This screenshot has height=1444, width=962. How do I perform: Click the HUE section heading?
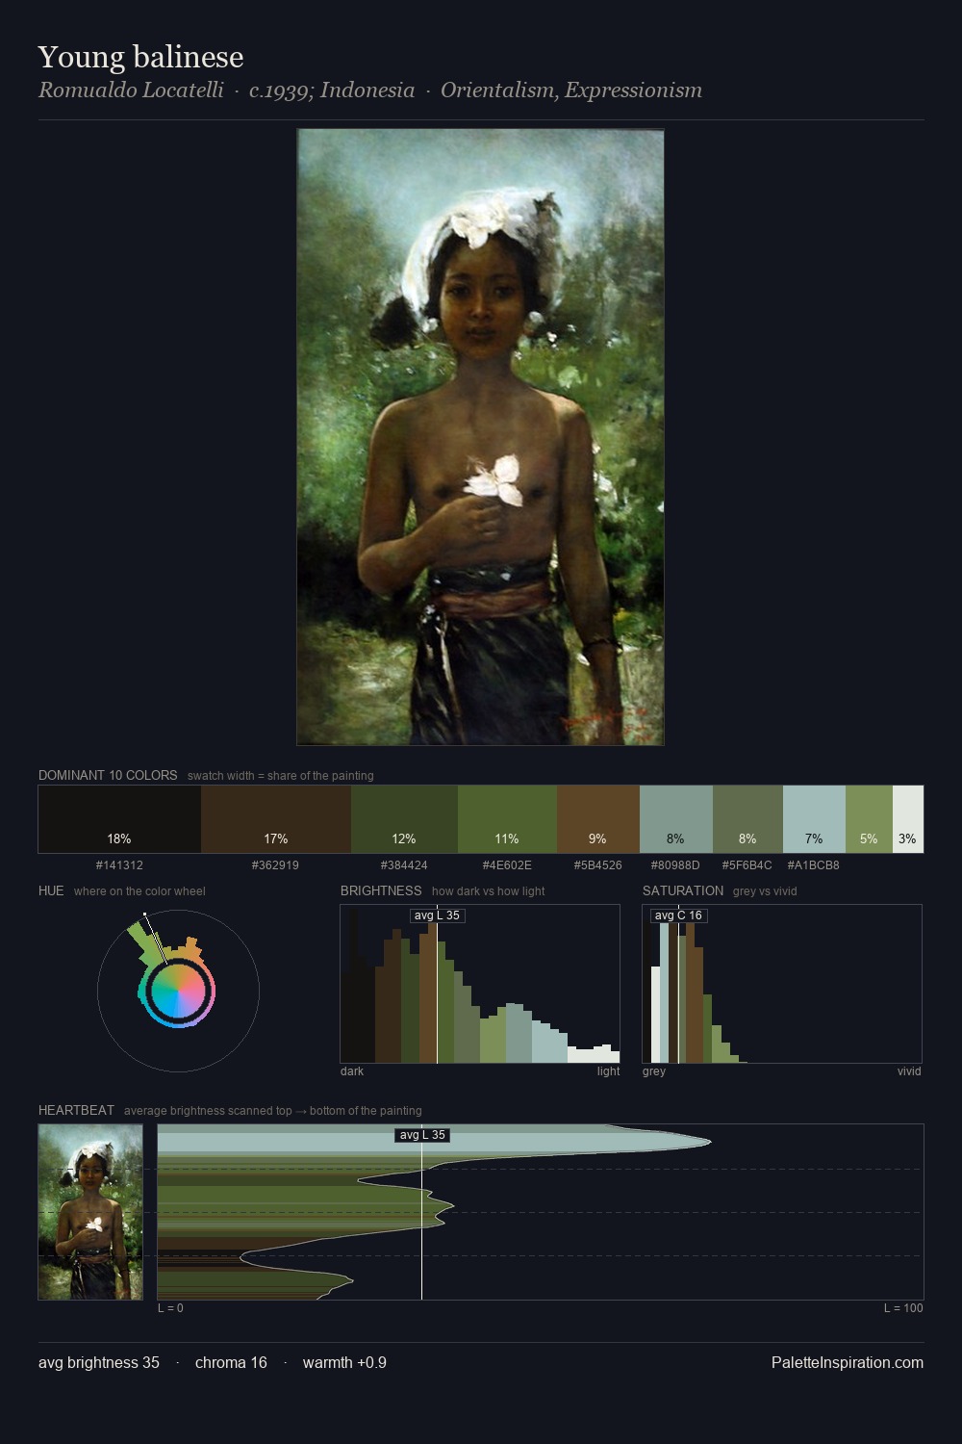pyautogui.click(x=51, y=890)
